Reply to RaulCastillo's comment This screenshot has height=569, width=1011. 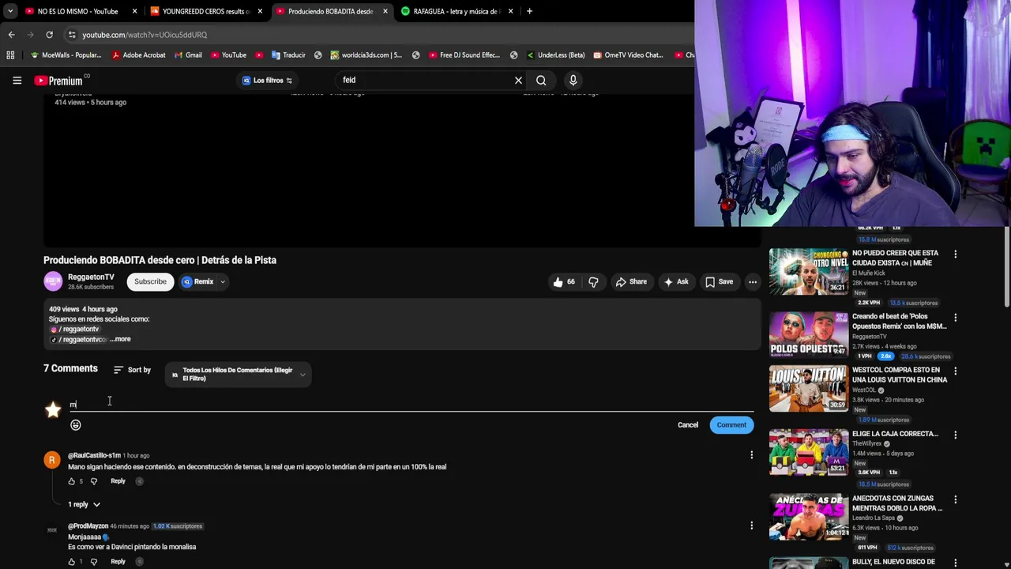pyautogui.click(x=118, y=481)
